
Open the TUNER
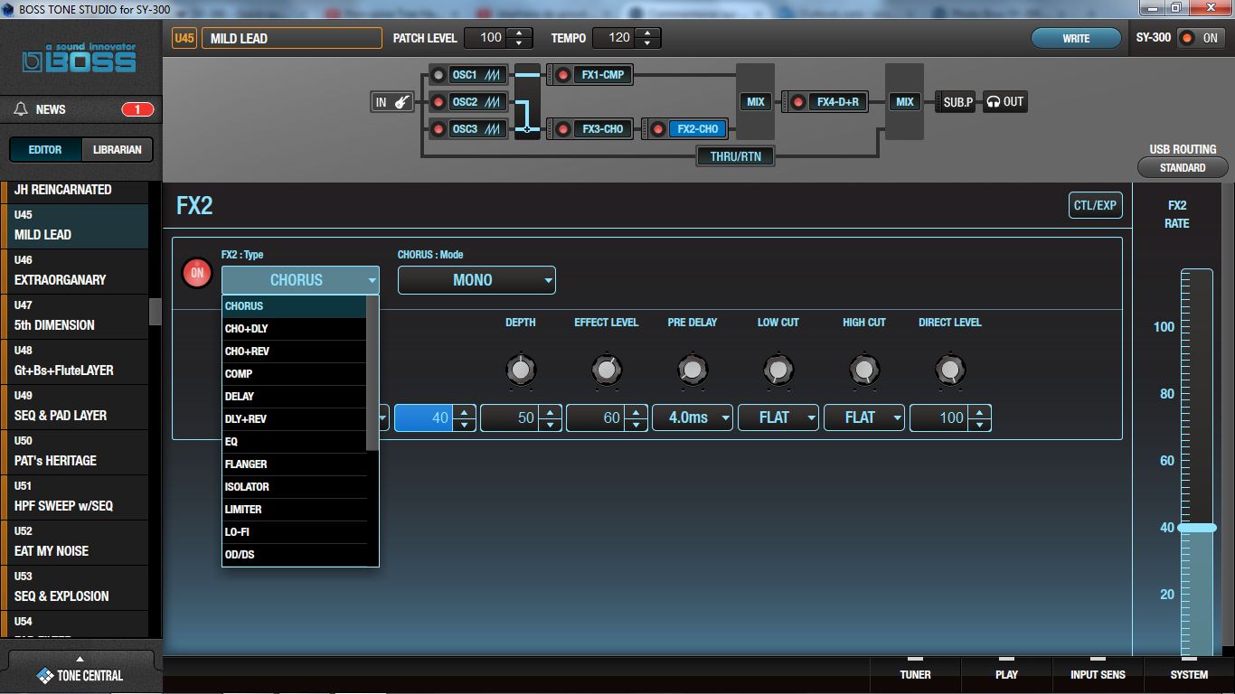point(915,674)
